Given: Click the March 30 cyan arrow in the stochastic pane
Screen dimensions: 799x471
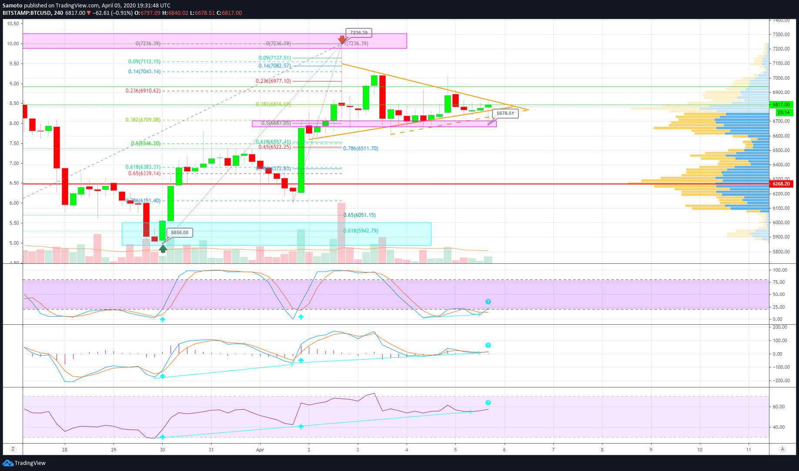Looking at the screenshot, I should pos(162,320).
